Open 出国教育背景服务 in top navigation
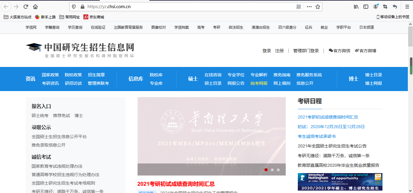Image resolution: width=413 pixels, height=193 pixels. (x=128, y=27)
